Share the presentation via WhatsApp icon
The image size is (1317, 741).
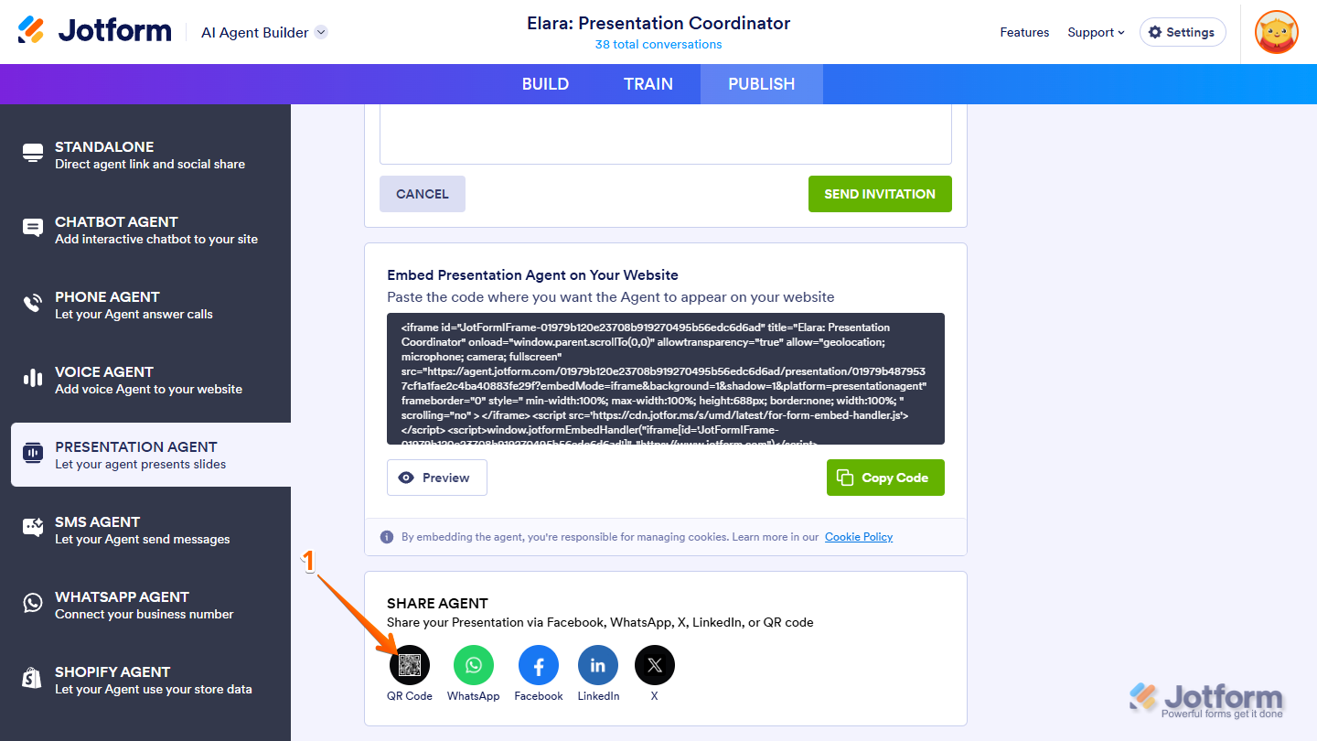tap(474, 665)
